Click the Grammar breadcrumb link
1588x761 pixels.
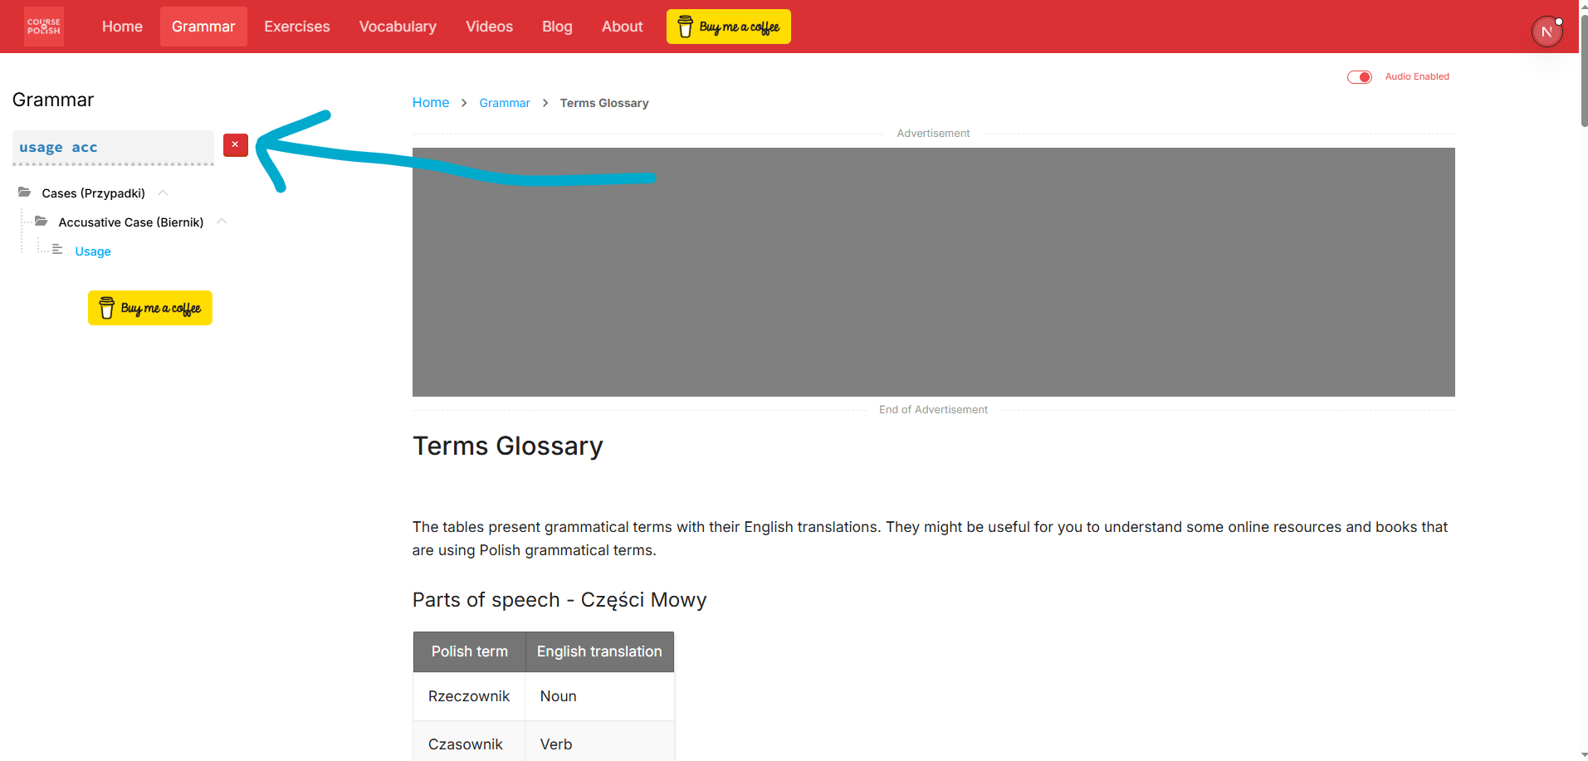(x=504, y=103)
